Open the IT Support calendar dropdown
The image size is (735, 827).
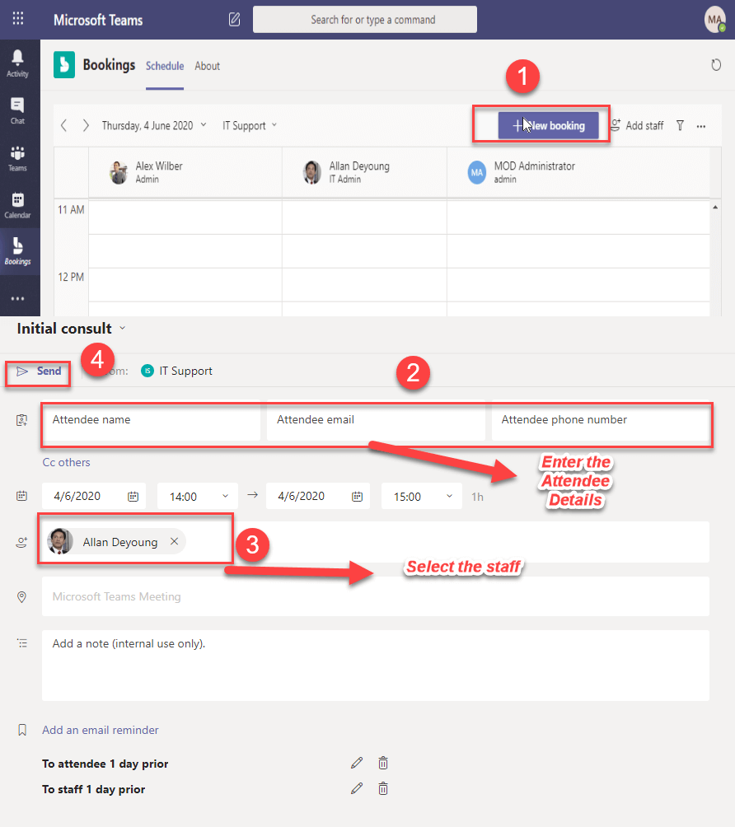click(x=250, y=125)
